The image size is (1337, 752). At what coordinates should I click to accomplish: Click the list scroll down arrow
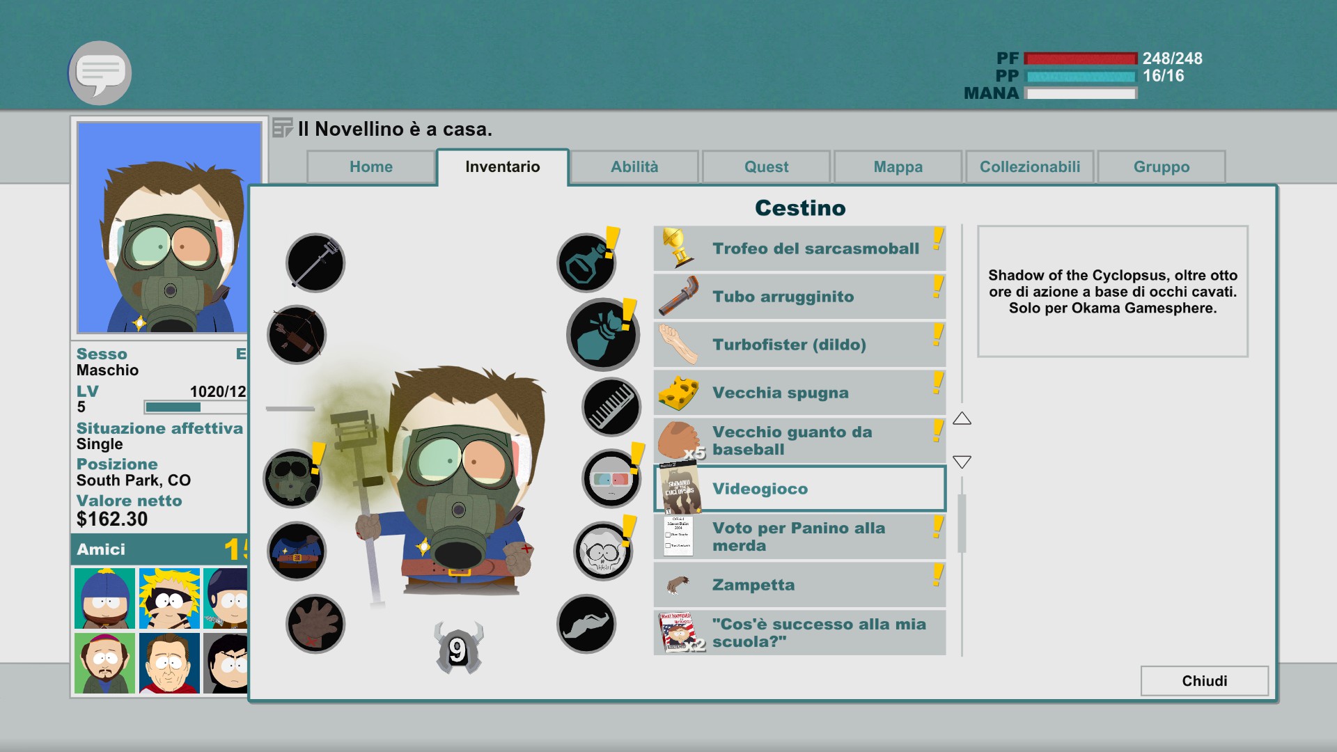(962, 462)
